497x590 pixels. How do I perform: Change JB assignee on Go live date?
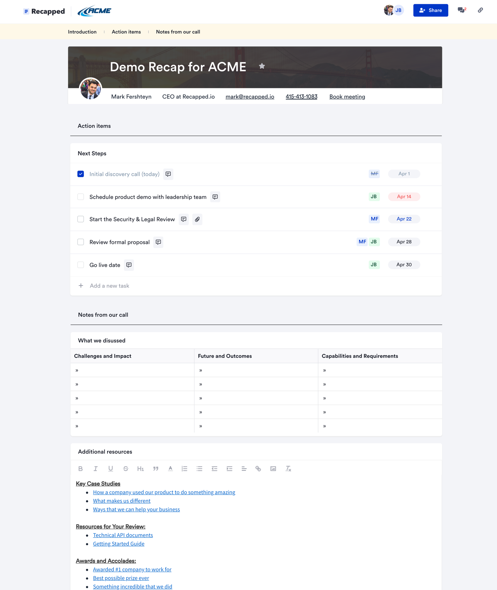pos(374,265)
